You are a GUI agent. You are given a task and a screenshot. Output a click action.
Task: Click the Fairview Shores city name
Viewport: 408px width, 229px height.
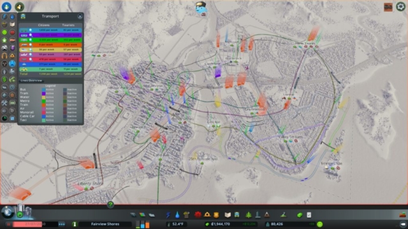pyautogui.click(x=105, y=224)
